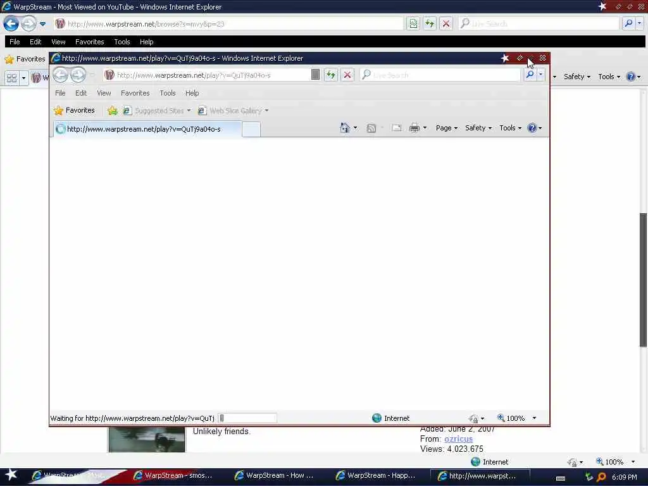Switch to WarpStream - smos taskbar button
This screenshot has height=486, width=648.
(x=172, y=476)
